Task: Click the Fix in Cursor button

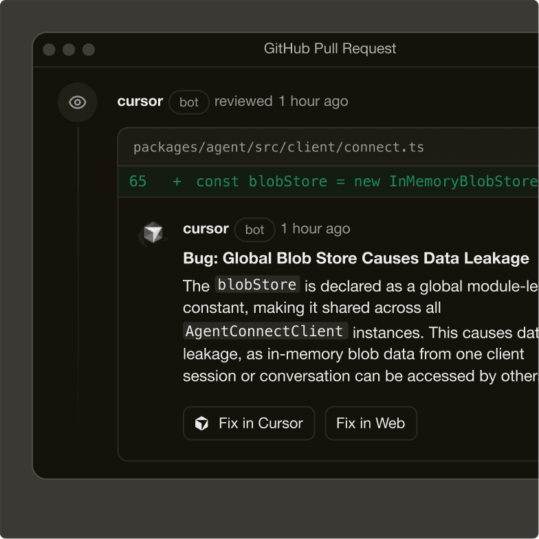Action: [x=249, y=423]
